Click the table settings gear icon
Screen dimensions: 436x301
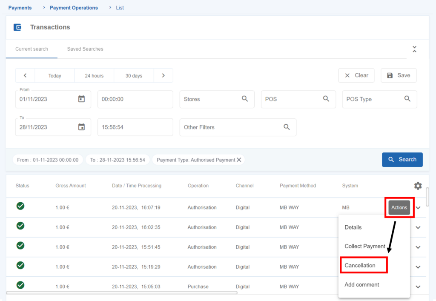coord(418,186)
